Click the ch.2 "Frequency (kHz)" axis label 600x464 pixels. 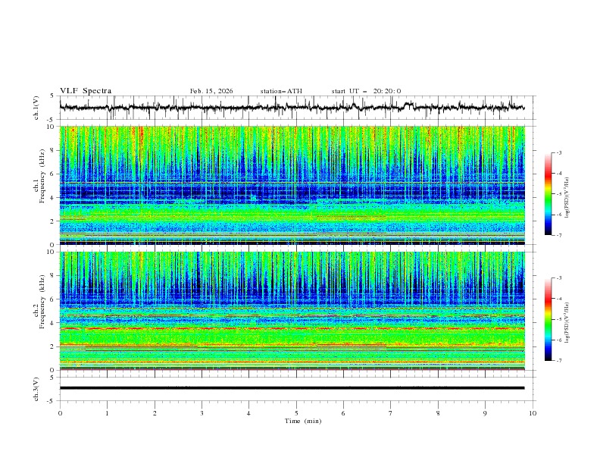coord(42,302)
